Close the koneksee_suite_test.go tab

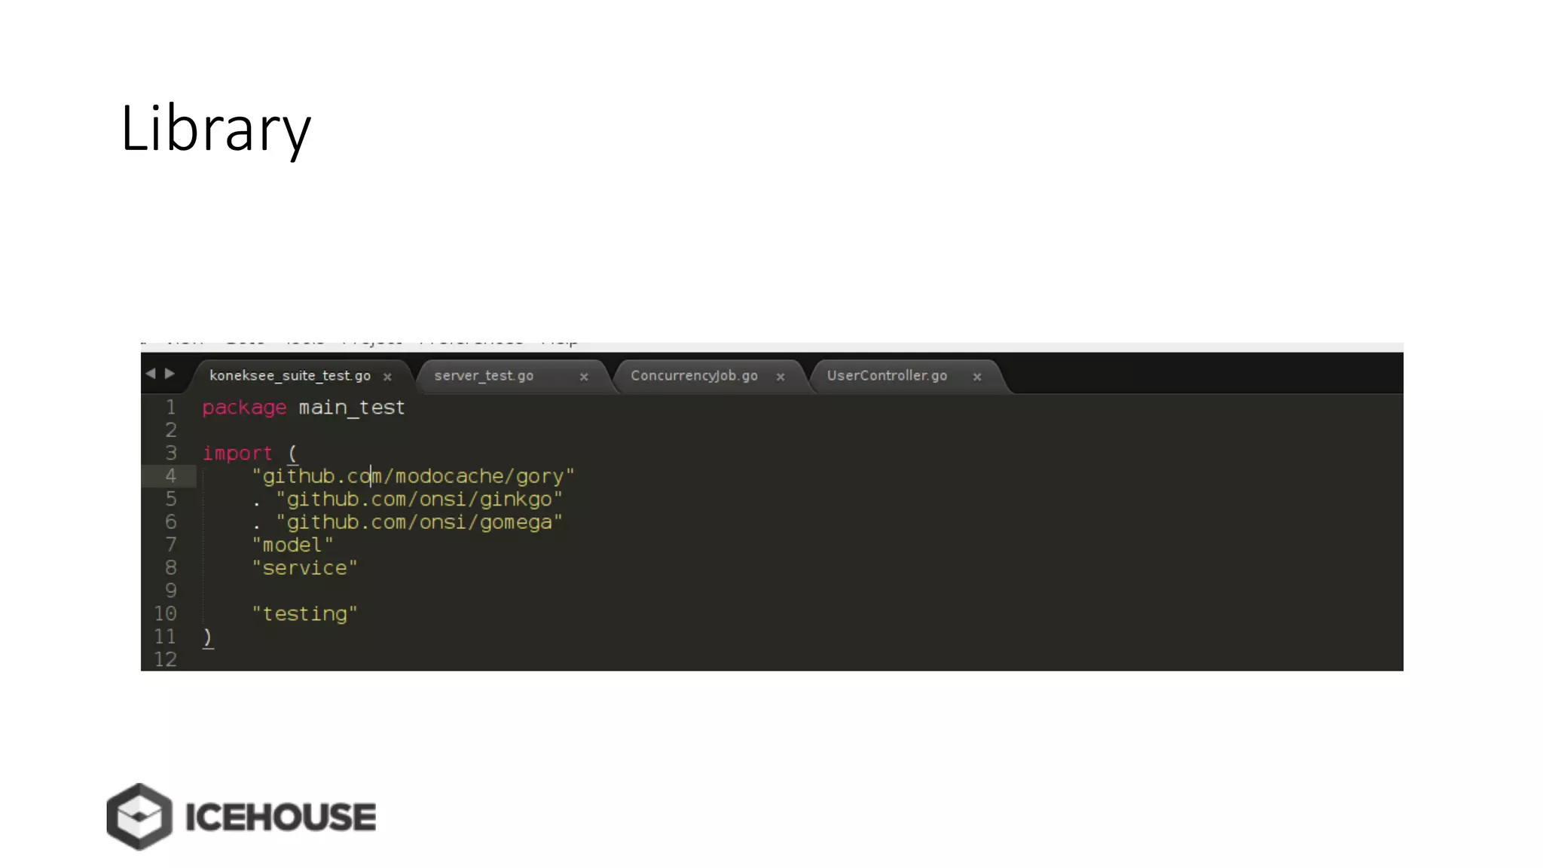pyautogui.click(x=387, y=377)
